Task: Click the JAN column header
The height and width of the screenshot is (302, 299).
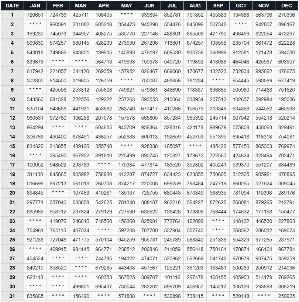Action: click(35, 6)
